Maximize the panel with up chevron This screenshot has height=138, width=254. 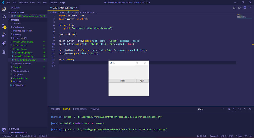(245, 109)
